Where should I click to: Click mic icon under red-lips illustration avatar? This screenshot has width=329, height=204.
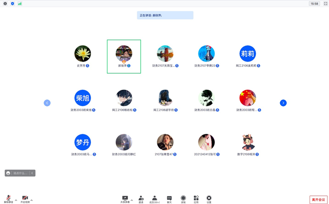(x=218, y=154)
